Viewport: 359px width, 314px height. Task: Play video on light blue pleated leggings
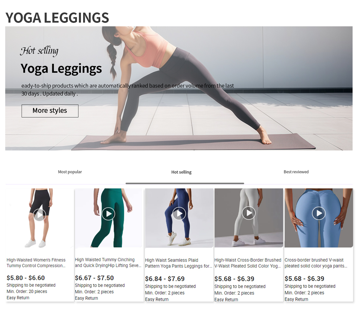(319, 213)
